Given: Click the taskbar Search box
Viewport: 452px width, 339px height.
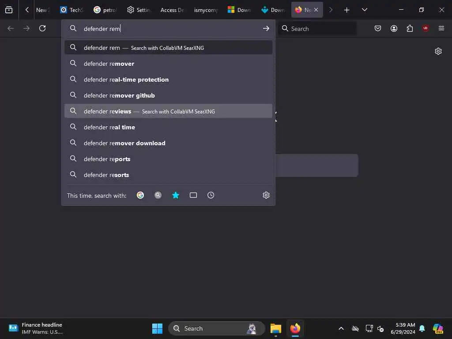Looking at the screenshot, I should (x=216, y=328).
